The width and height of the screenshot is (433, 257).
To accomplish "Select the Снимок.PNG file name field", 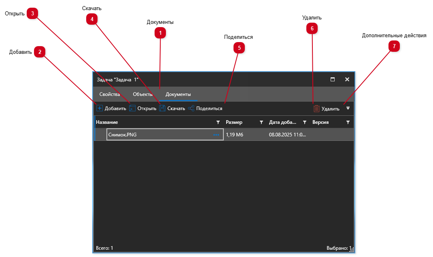I will click(x=158, y=135).
